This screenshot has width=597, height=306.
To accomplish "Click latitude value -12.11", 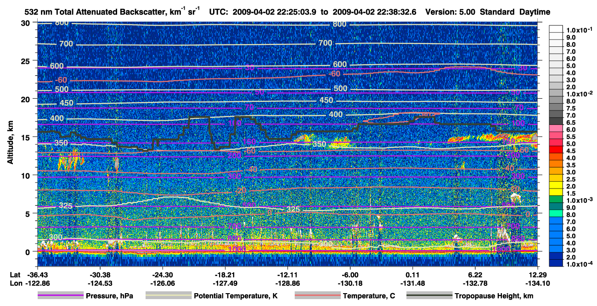I will [287, 274].
